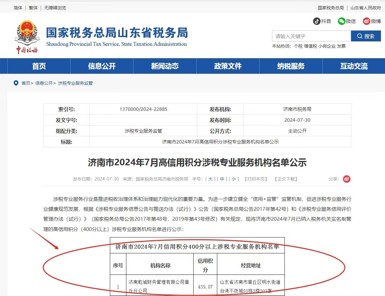Viewport: 385px width, 296px height.
Task: Click hot word 个税
Action: pyautogui.click(x=298, y=46)
